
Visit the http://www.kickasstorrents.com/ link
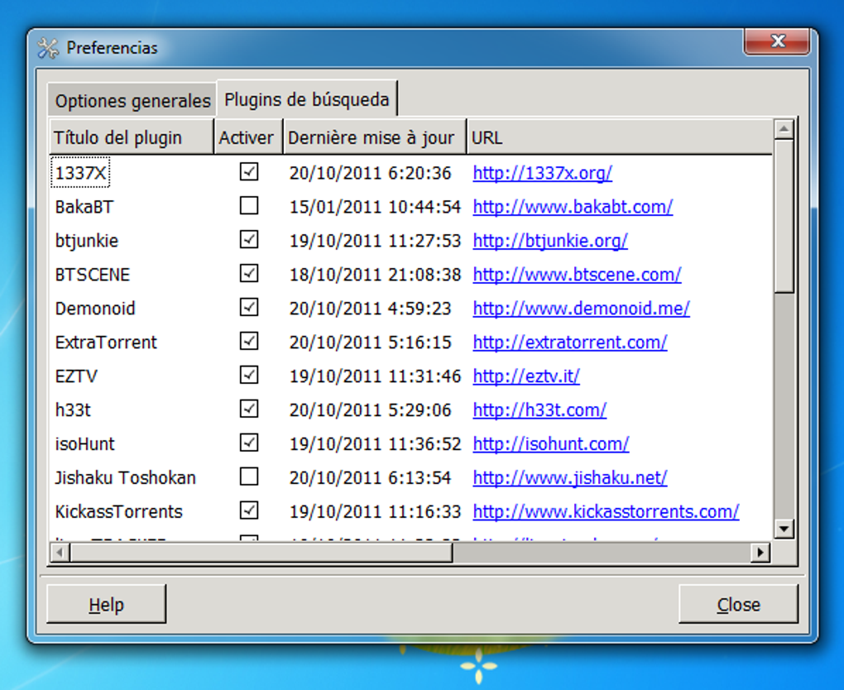tap(606, 512)
